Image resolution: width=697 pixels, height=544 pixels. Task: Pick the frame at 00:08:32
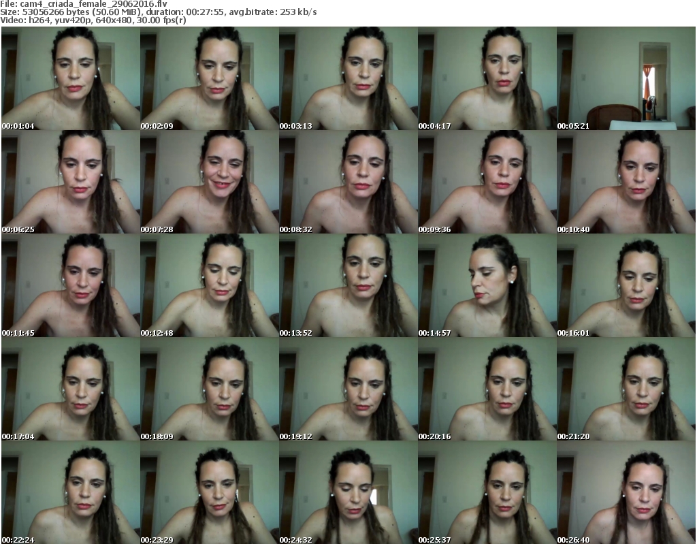click(348, 182)
